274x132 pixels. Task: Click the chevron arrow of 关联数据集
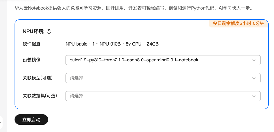[254, 96]
